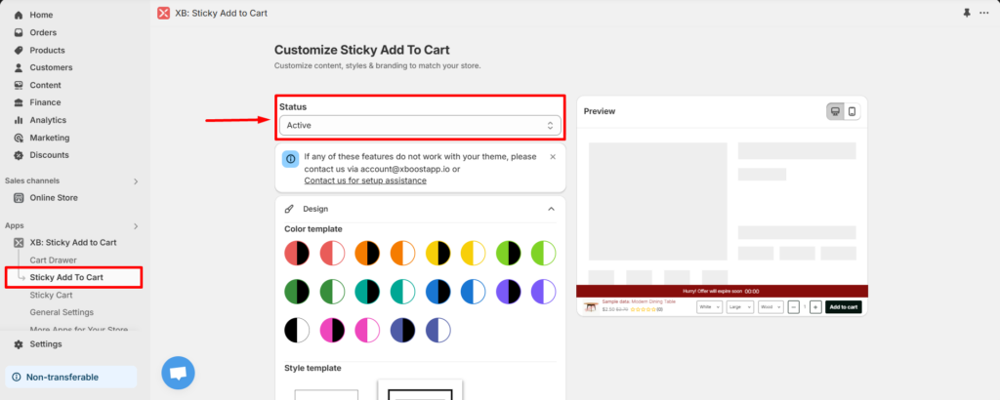Image resolution: width=1000 pixels, height=400 pixels.
Task: Click the Online Store icon
Action: (19, 198)
